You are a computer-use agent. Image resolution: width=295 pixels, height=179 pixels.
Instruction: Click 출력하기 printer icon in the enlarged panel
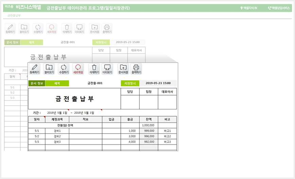pos(136,69)
